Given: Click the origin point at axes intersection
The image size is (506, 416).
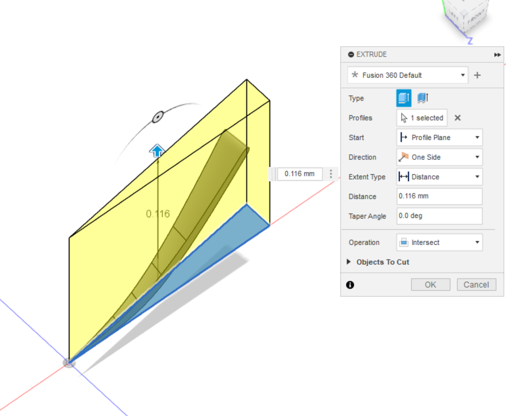Looking at the screenshot, I should pos(69,363).
